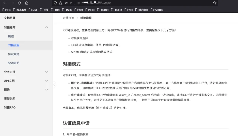The width and height of the screenshot is (238, 136).
Task: Bookmark this page with star icon
Action: tap(215, 3)
